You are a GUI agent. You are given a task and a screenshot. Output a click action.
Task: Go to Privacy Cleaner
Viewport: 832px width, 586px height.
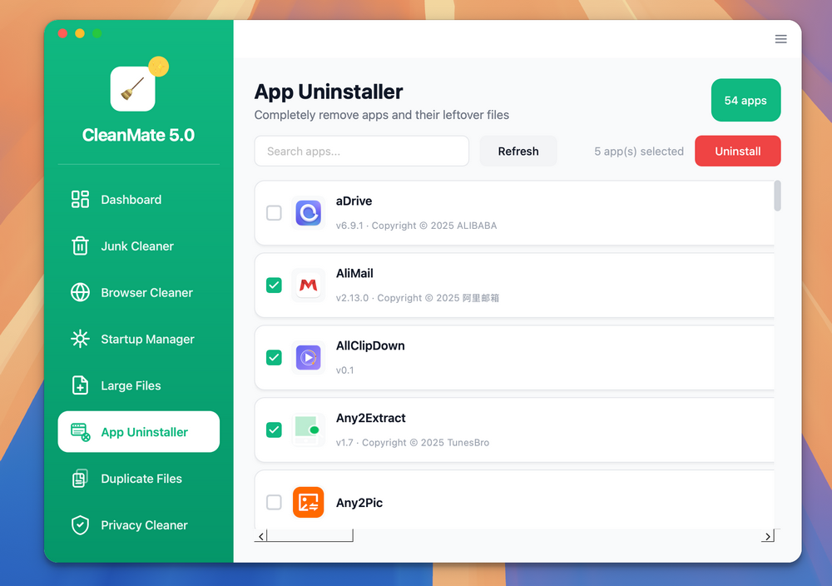[138, 525]
